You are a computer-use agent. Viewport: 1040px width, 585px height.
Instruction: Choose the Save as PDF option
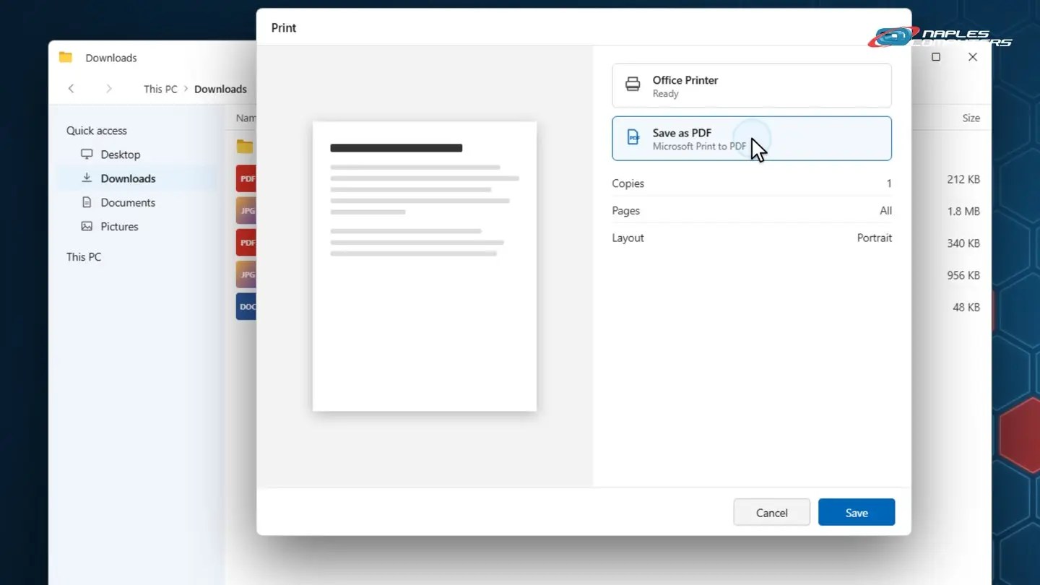pos(751,139)
